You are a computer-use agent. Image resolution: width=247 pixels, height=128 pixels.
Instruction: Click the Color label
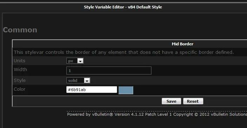pos(19,89)
